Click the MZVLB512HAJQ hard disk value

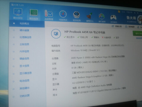point(94,72)
